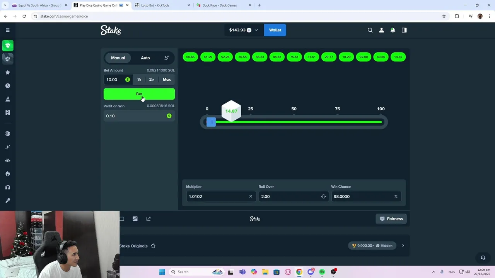Open the Slots 777 icon in sidebar
The height and width of the screenshot is (278, 495).
(7, 160)
